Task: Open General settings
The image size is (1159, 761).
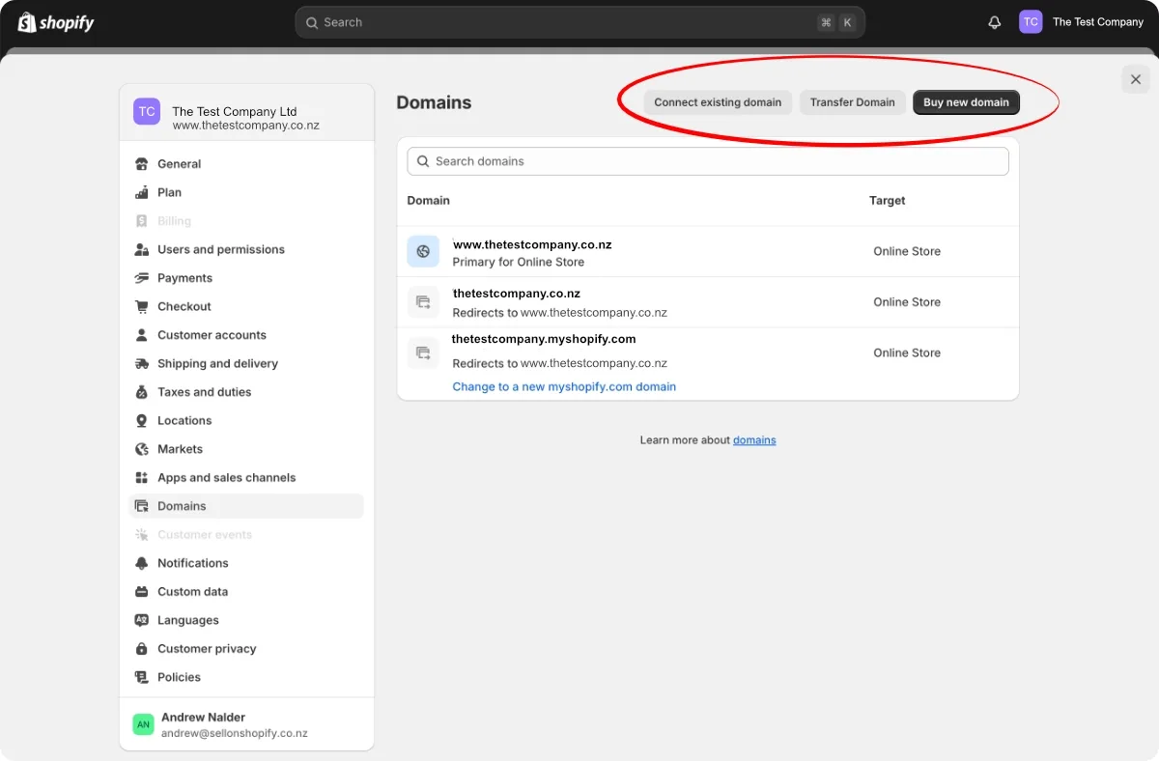Action: (x=179, y=164)
